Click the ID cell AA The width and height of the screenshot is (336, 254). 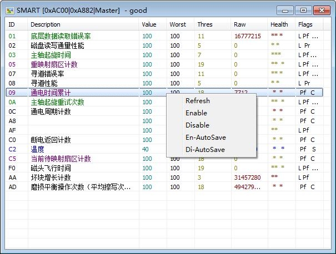[12, 177]
